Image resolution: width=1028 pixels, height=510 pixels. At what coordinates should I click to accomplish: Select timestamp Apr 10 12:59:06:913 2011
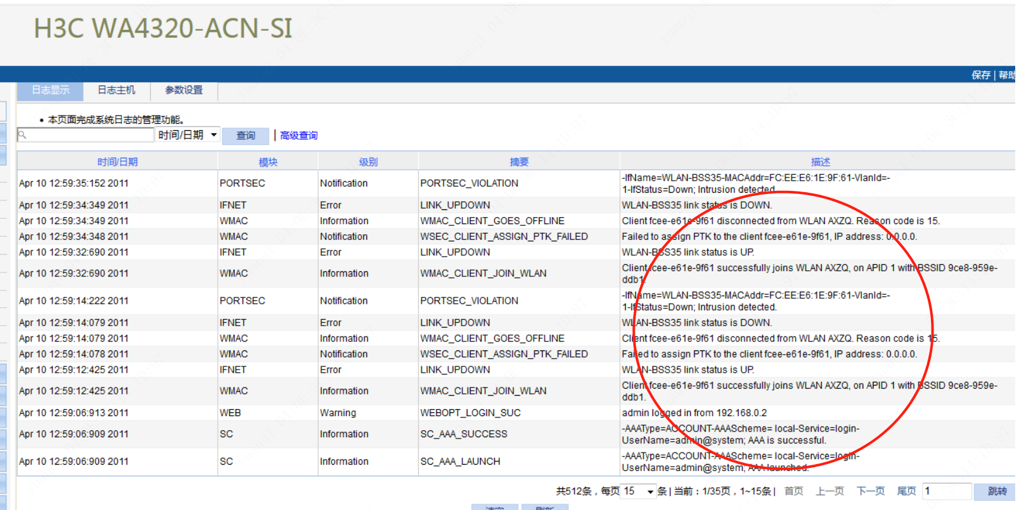pyautogui.click(x=73, y=413)
